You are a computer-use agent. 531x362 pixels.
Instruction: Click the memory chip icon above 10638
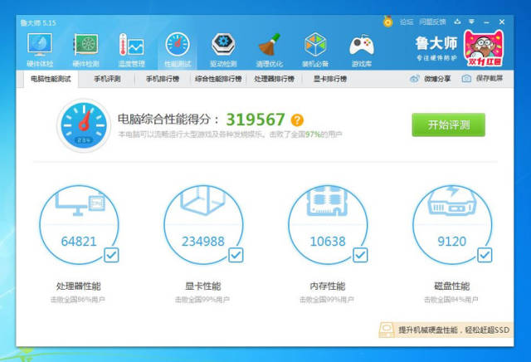(328, 201)
